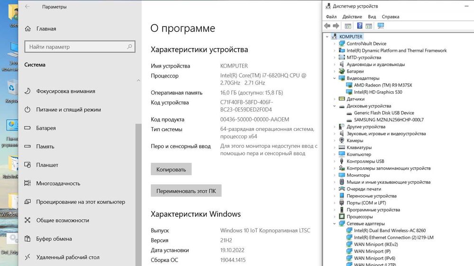The height and width of the screenshot is (266, 474).
Task: Open the Файл menu in Device Manager
Action: click(331, 17)
